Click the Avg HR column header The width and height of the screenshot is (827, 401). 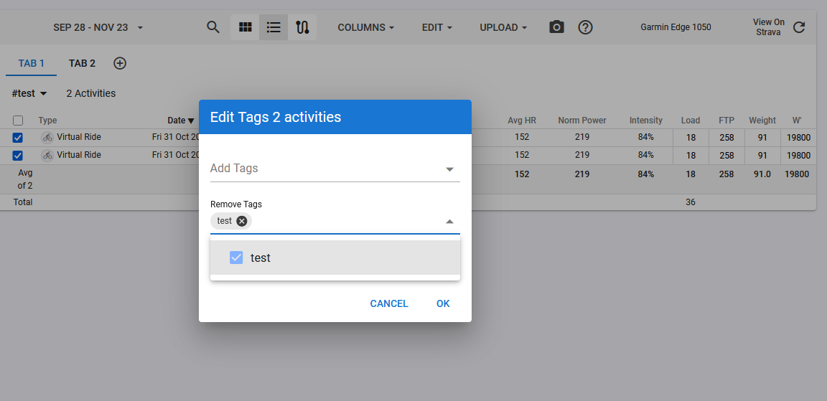point(522,120)
